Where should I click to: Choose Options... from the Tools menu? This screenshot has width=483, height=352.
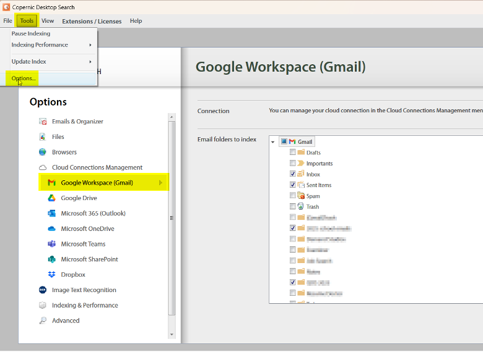24,78
